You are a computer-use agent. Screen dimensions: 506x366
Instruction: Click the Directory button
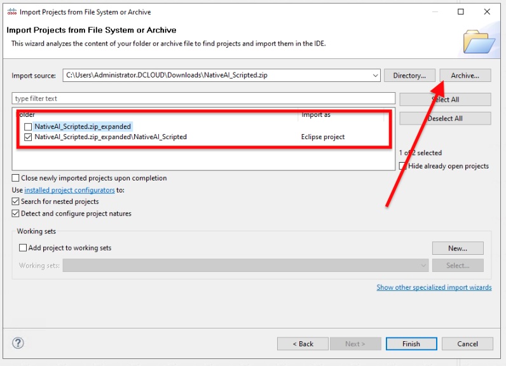[x=409, y=76]
